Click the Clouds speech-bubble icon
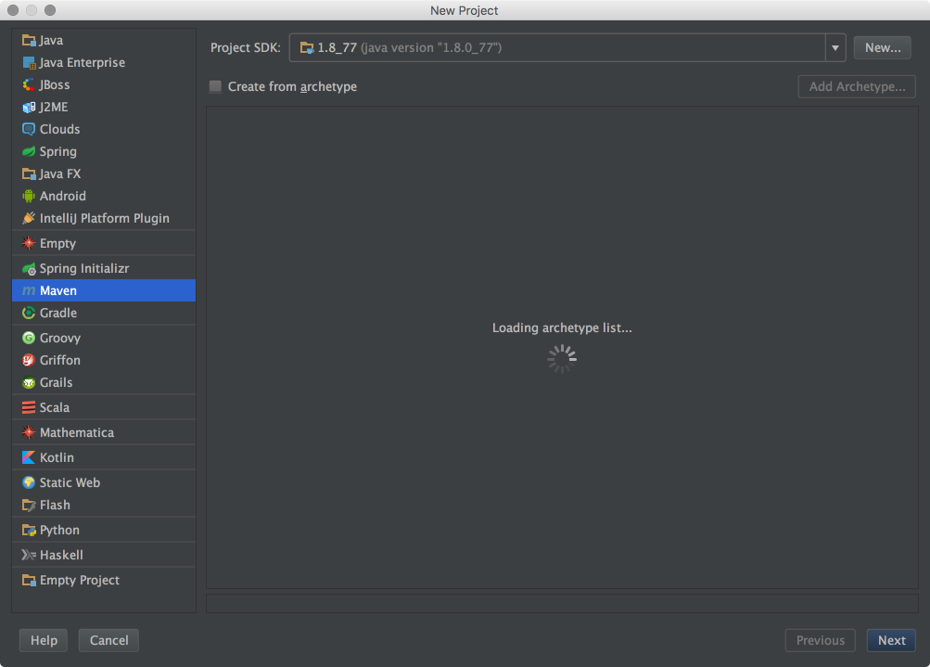This screenshot has height=667, width=930. (29, 129)
